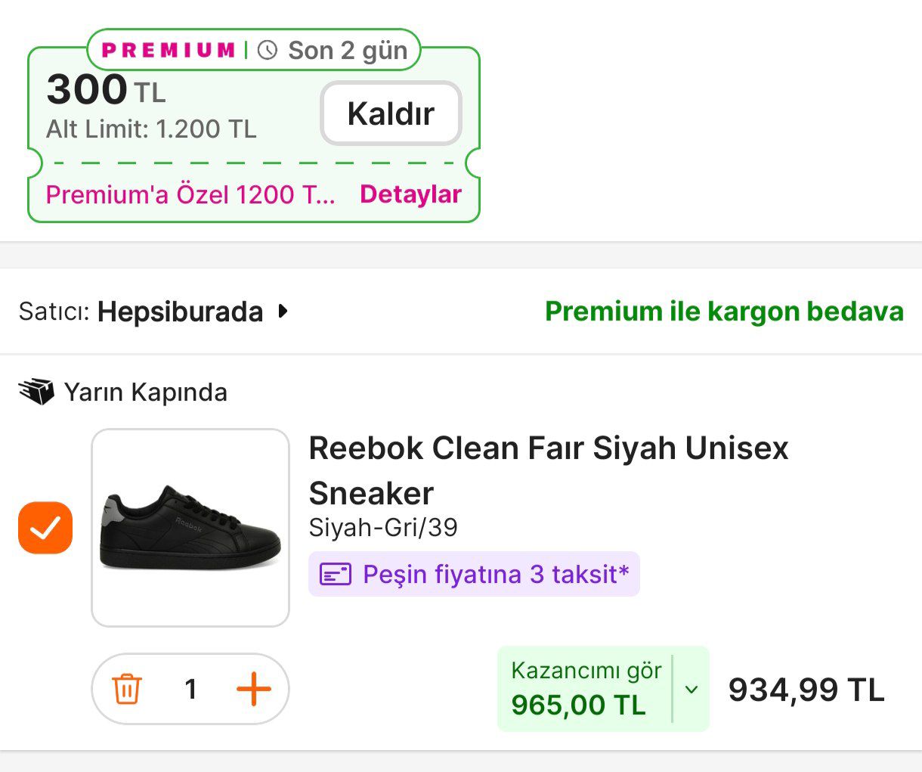922x772 pixels.
Task: Click the PREMIUM logo on the coupon
Action: click(169, 51)
